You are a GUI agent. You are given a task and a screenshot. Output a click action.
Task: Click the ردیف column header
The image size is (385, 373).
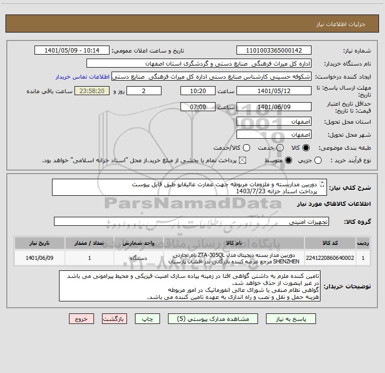point(363,243)
